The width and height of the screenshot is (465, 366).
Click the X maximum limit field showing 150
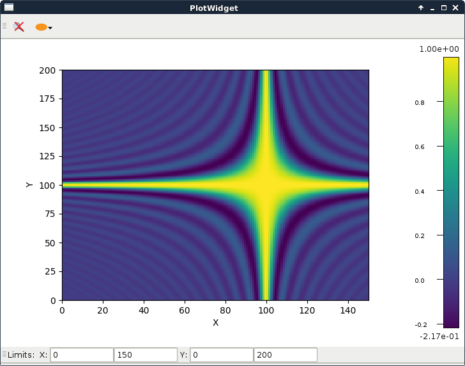tap(146, 354)
